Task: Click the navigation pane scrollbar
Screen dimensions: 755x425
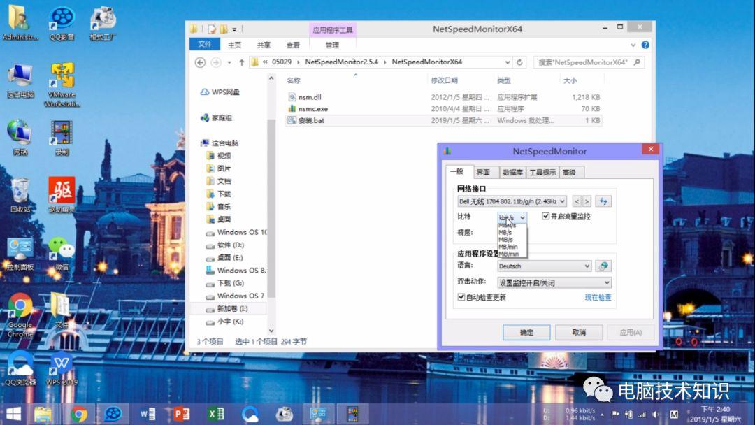Action: [271, 207]
